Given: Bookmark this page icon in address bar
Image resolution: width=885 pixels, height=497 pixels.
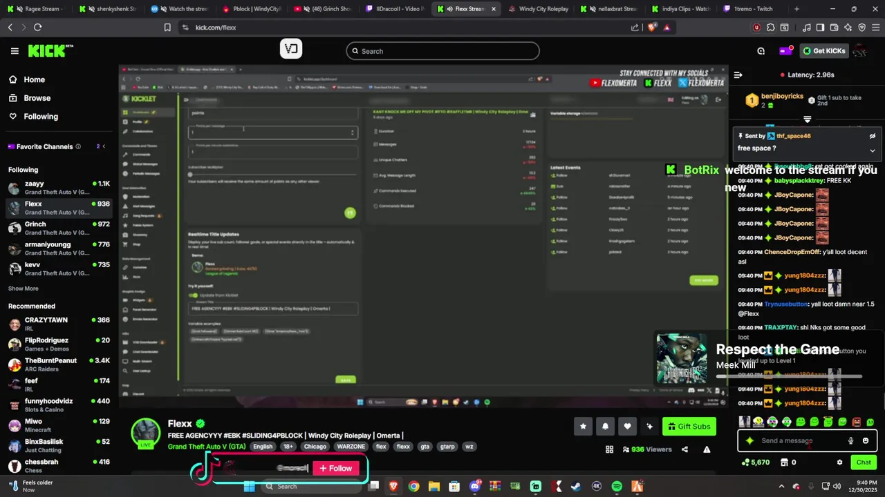Looking at the screenshot, I should pyautogui.click(x=167, y=28).
